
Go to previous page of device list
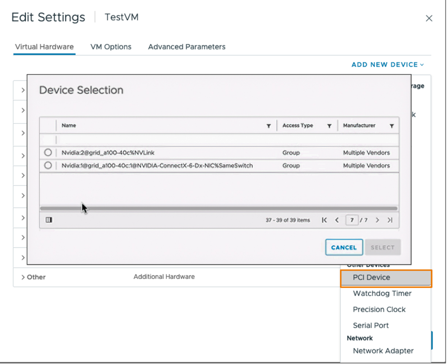pyautogui.click(x=337, y=220)
